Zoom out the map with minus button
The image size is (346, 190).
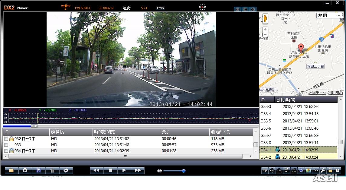(x=265, y=35)
